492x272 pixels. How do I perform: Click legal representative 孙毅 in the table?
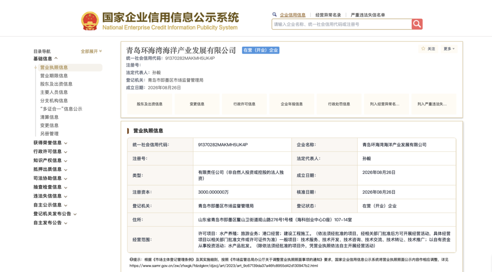366,159
